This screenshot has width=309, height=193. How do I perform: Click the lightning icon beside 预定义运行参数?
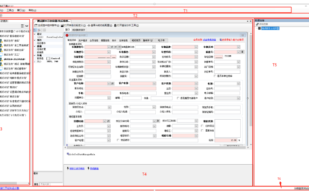tap(68, 168)
